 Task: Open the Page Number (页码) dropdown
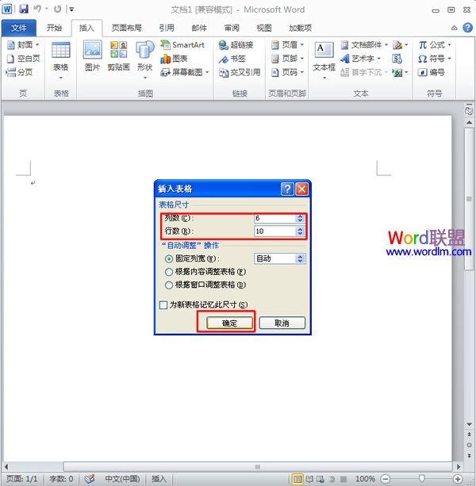(287, 72)
